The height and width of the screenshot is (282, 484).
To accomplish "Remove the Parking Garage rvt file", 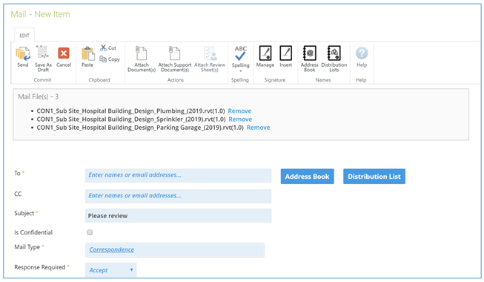I will [258, 128].
